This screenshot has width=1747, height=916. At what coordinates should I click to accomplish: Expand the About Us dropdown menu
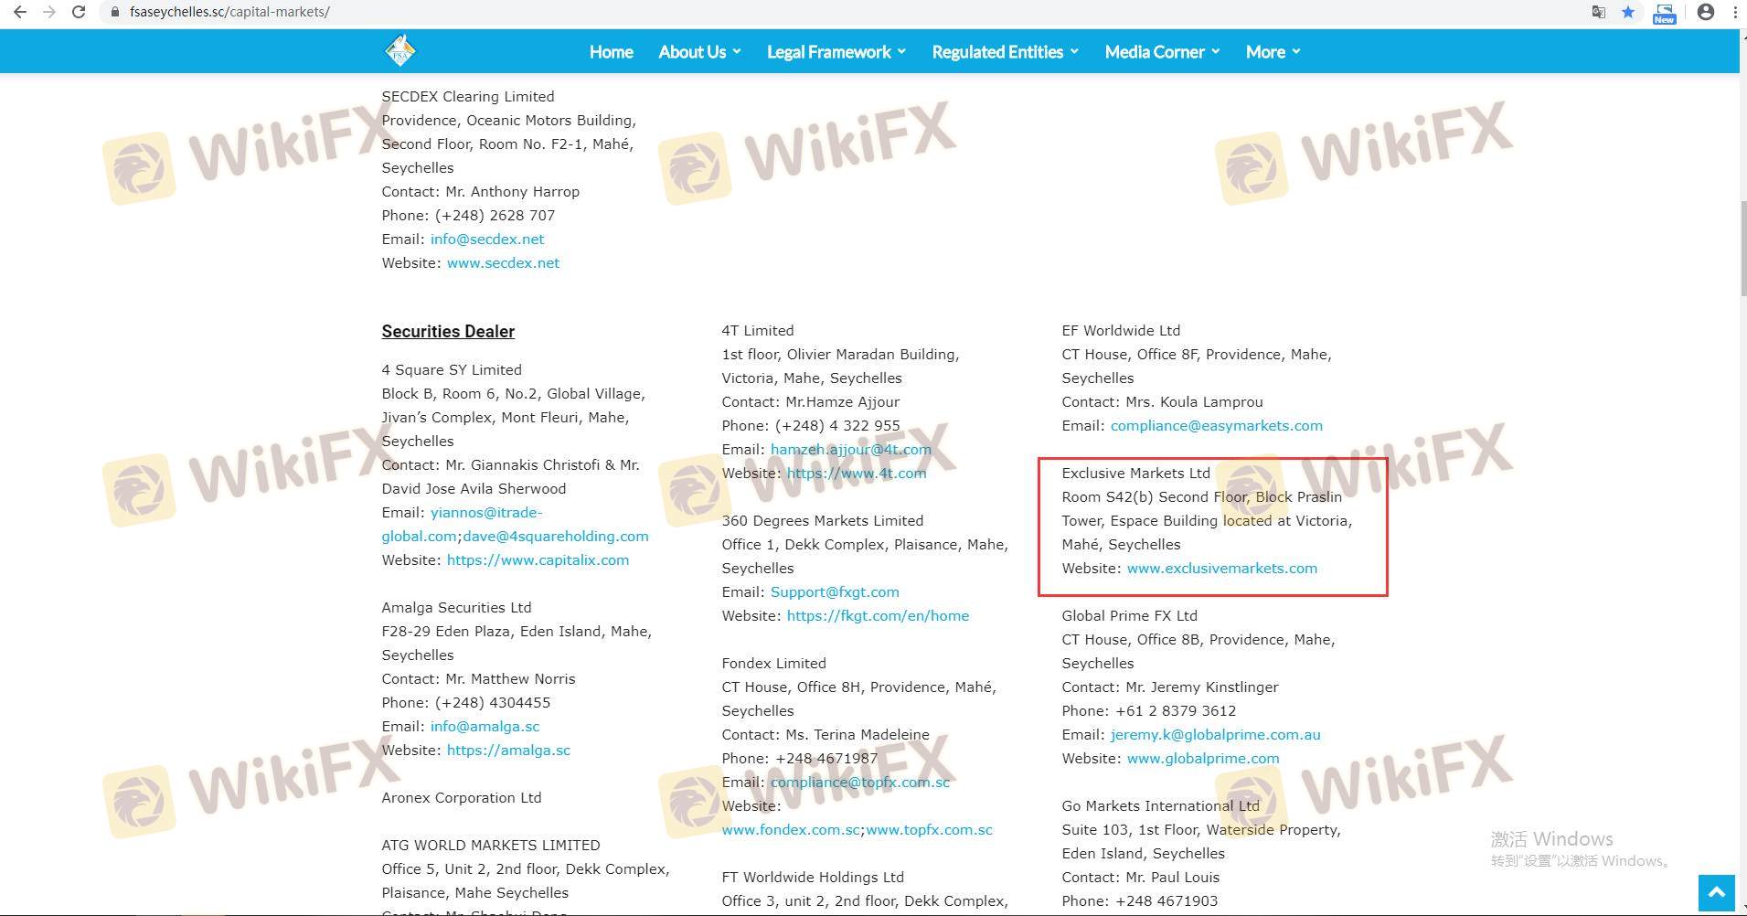coord(699,52)
